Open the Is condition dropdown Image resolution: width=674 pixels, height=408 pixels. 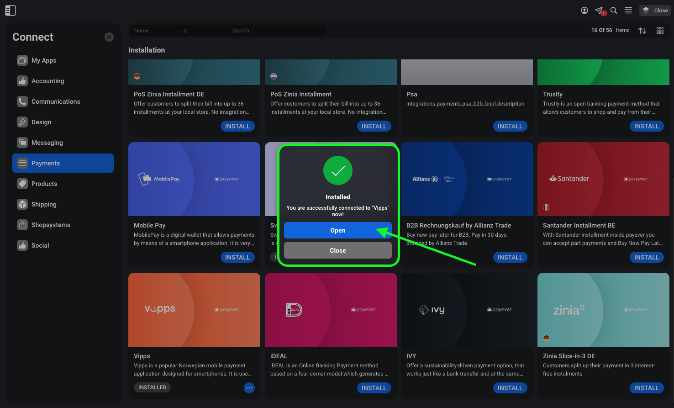pos(204,31)
